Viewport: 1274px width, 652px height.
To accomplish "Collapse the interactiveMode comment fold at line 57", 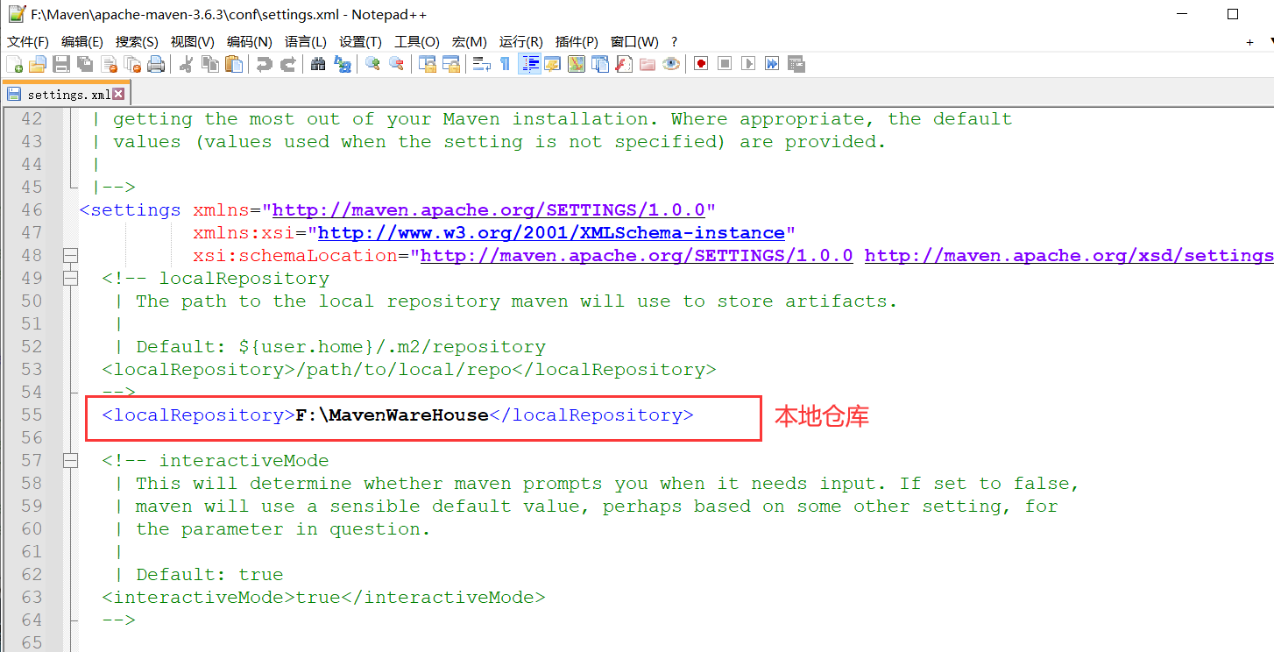I will tap(70, 460).
